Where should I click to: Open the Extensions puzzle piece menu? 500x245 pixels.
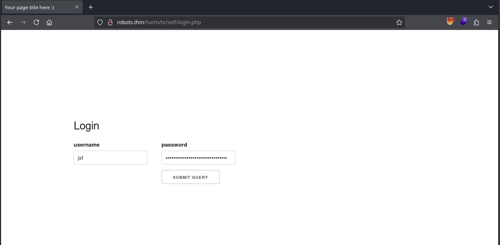[x=476, y=22]
